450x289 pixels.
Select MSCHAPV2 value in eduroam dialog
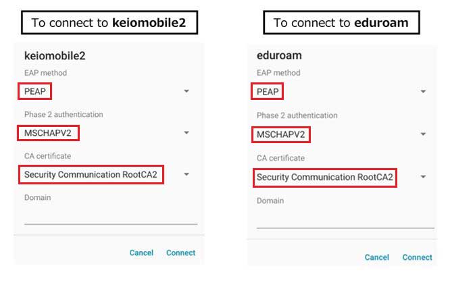(x=281, y=134)
